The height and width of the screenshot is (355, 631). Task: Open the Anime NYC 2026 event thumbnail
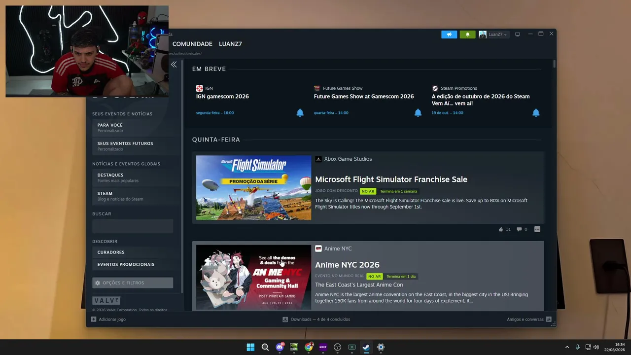click(253, 277)
